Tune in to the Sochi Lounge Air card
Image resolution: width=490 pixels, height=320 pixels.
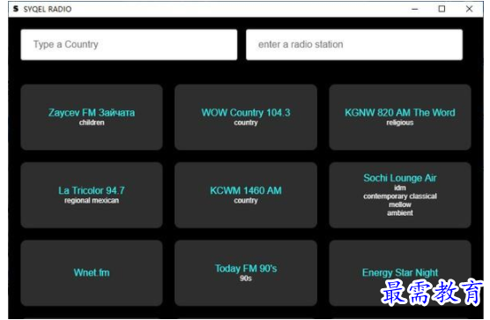click(400, 195)
